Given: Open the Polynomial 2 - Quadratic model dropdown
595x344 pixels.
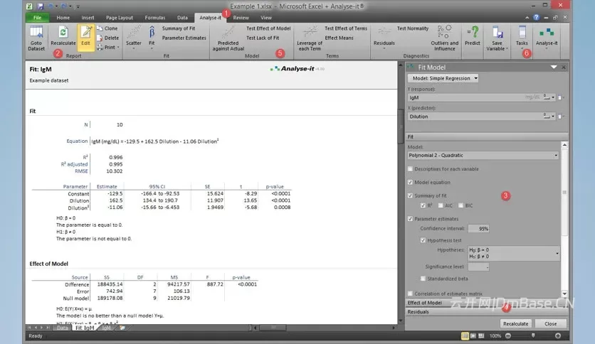Looking at the screenshot, I should pyautogui.click(x=483, y=156).
